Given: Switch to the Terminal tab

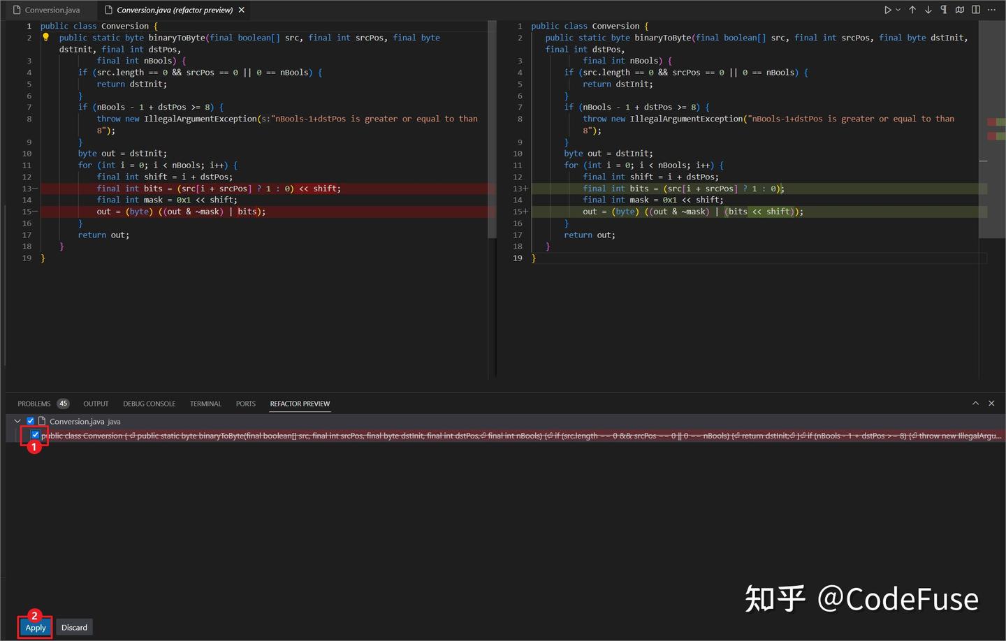Looking at the screenshot, I should (205, 404).
